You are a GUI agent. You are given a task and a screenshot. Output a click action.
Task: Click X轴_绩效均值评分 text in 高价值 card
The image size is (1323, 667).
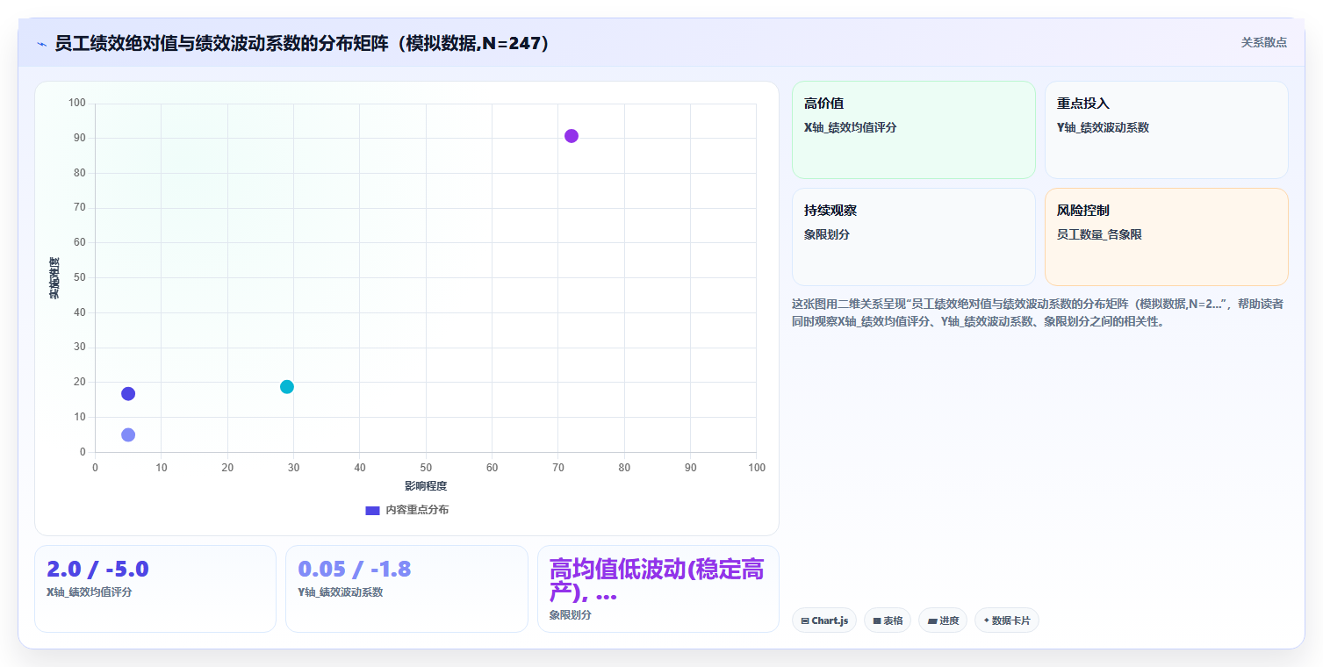pyautogui.click(x=850, y=127)
